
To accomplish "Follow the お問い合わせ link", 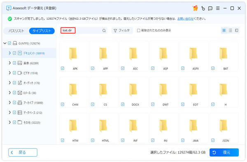I will click(185, 19).
